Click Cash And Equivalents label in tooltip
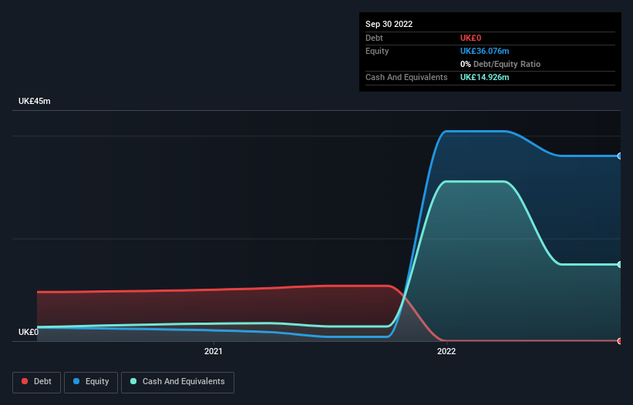The image size is (633, 405). pos(406,77)
